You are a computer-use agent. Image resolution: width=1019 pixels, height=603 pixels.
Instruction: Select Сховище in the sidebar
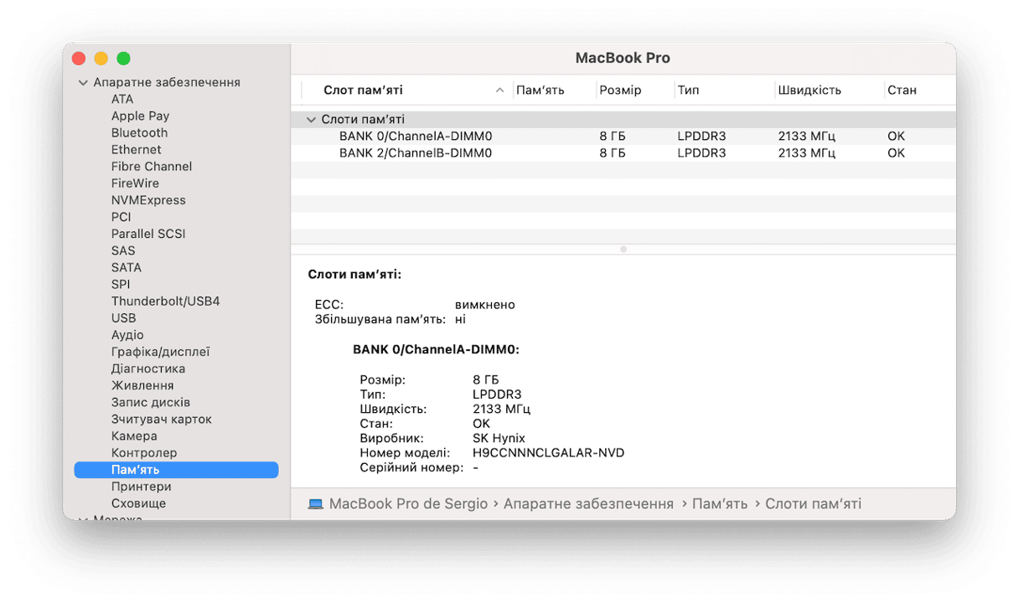point(138,503)
